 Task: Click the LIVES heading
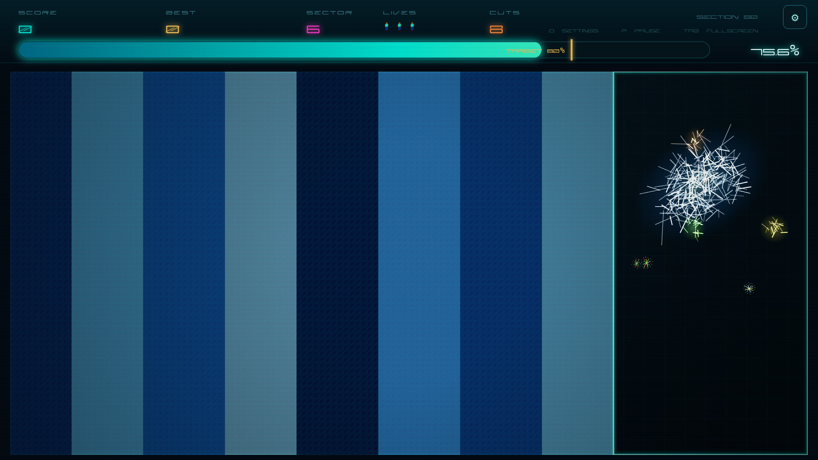pos(399,13)
